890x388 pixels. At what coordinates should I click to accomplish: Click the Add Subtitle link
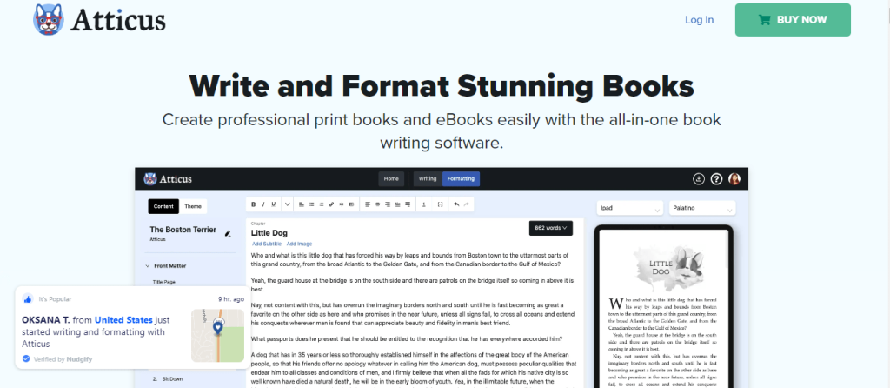click(267, 244)
